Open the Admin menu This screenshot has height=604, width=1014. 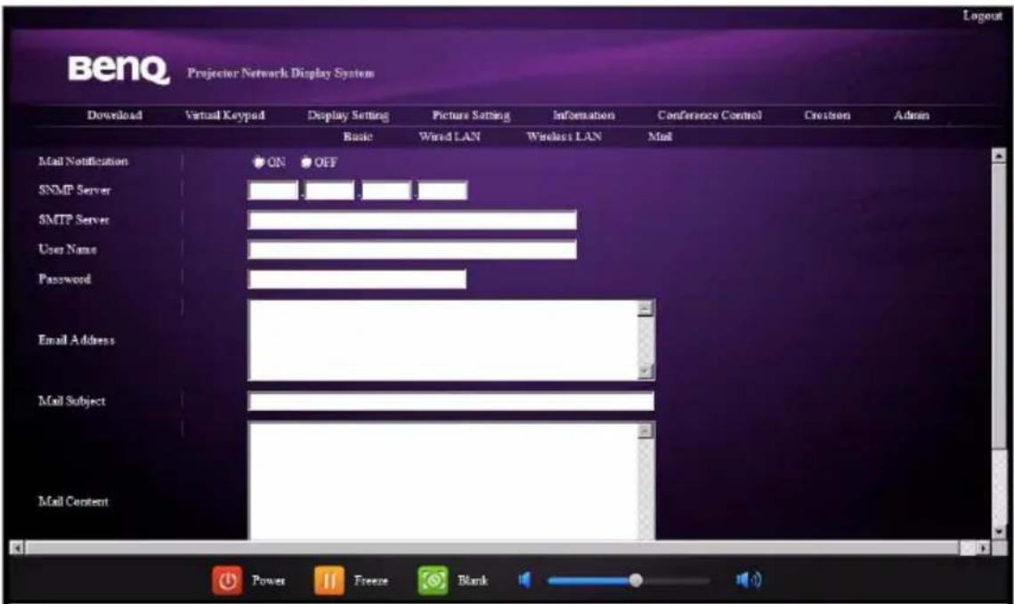[912, 115]
